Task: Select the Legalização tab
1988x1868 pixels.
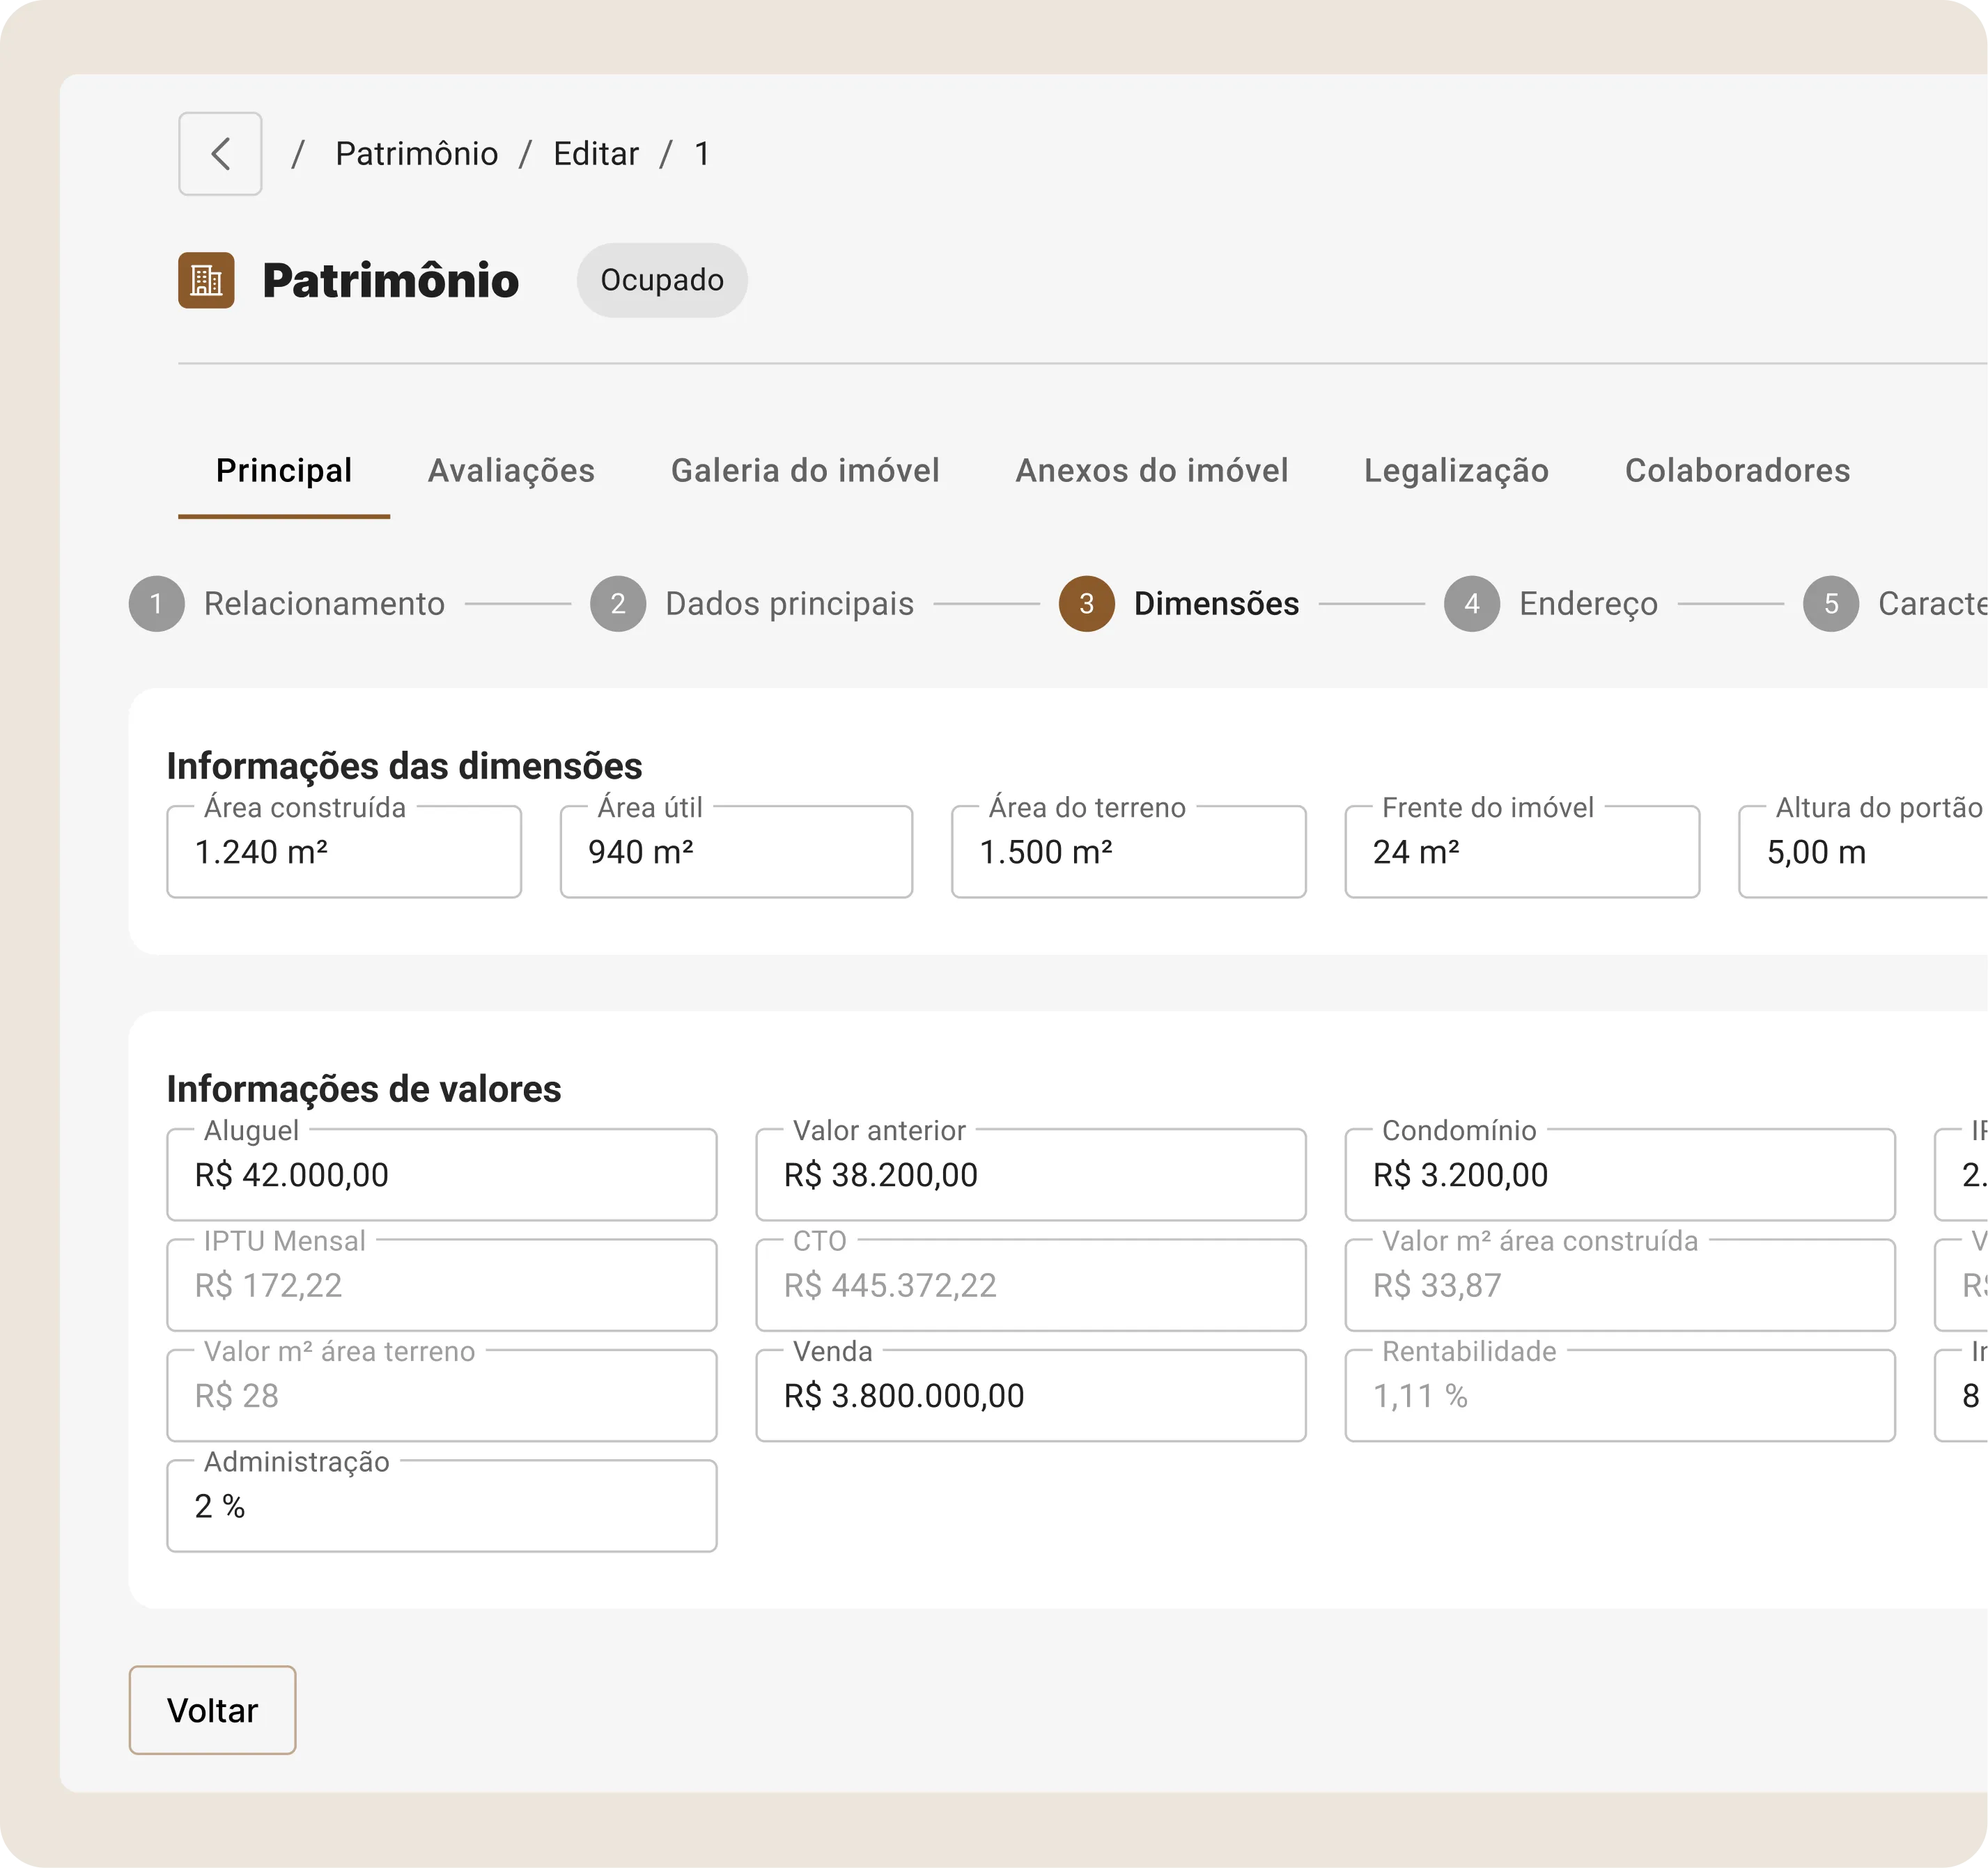Action: 1456,471
